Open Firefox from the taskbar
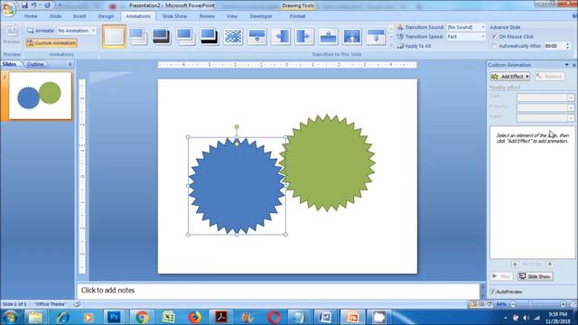Image resolution: width=578 pixels, height=325 pixels. coord(195,317)
